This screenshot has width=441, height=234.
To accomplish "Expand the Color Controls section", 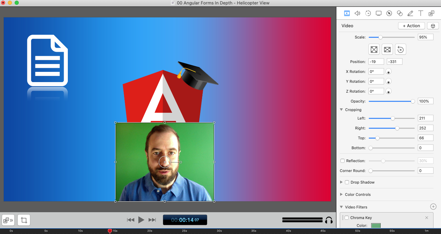I will point(341,194).
